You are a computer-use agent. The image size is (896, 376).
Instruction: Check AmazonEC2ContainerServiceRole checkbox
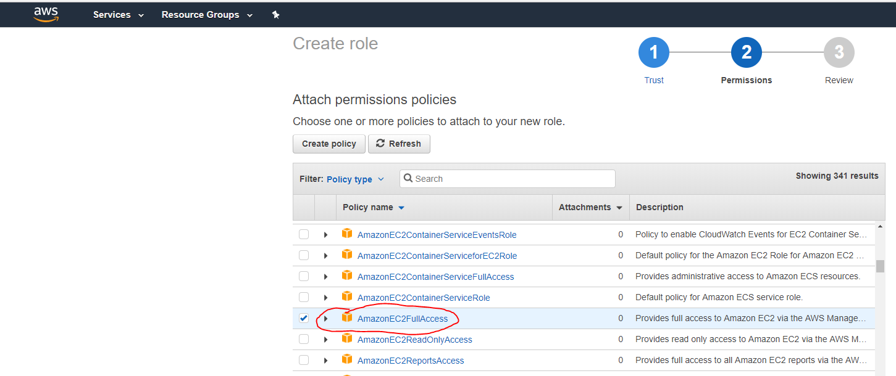(x=304, y=297)
